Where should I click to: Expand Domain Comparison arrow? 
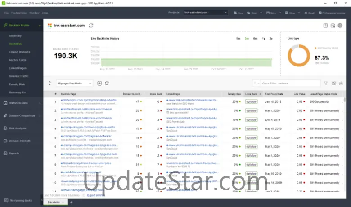[40, 116]
